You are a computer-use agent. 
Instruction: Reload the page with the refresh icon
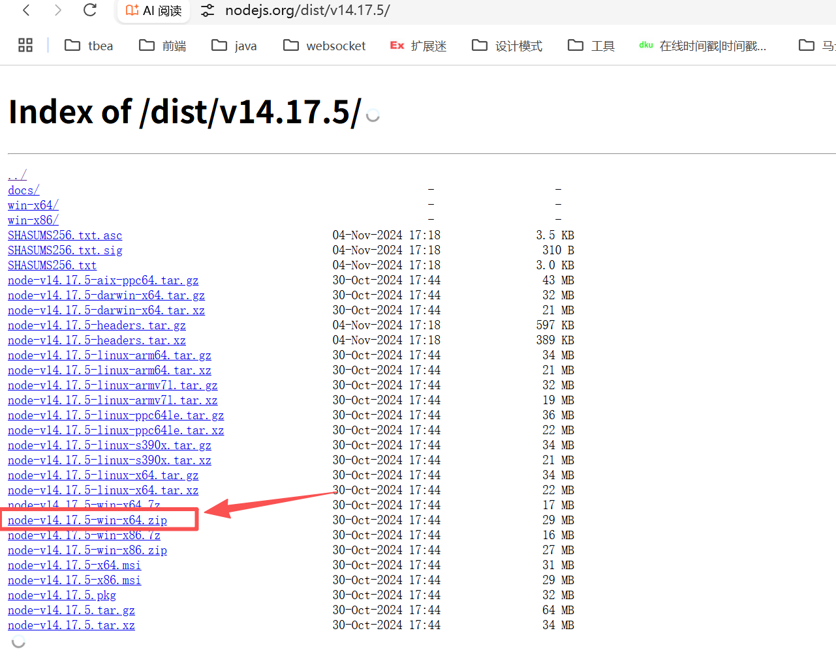tap(90, 10)
